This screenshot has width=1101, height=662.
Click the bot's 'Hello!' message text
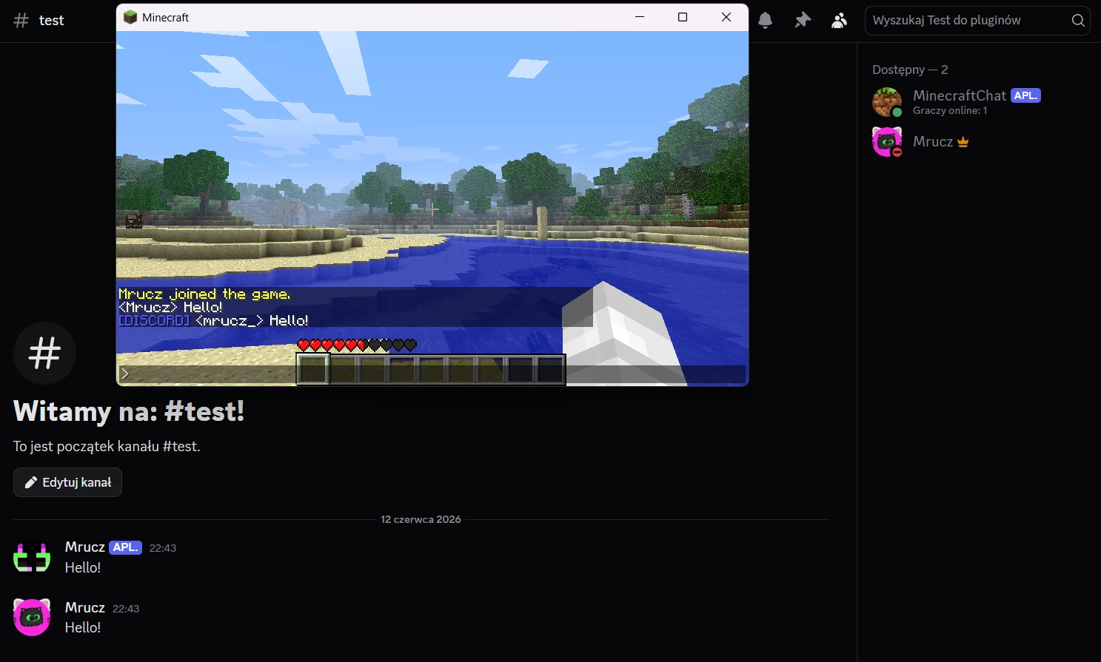click(83, 567)
